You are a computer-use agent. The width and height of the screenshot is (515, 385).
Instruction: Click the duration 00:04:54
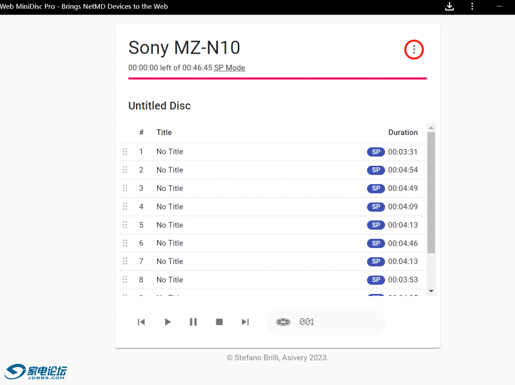[403, 170]
